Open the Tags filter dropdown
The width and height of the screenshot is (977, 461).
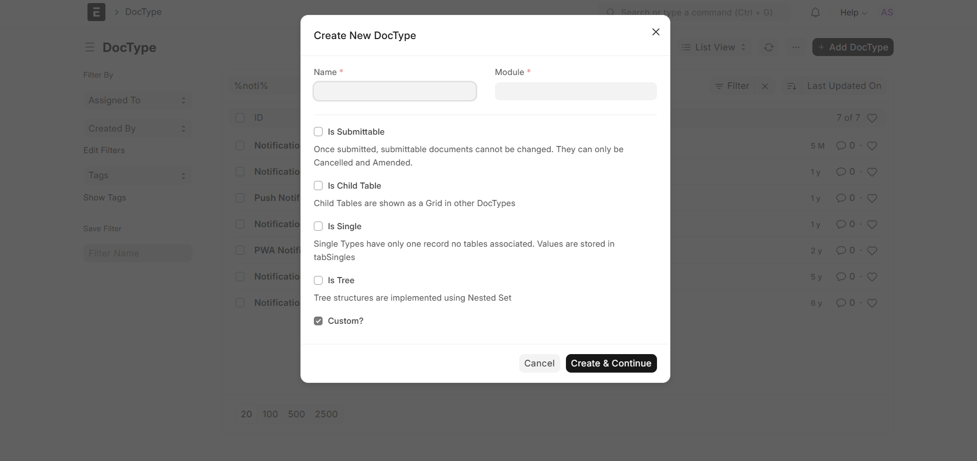pyautogui.click(x=137, y=175)
